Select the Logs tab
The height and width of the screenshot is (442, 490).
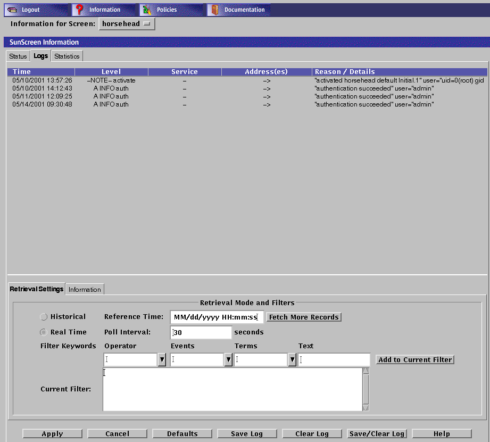(40, 56)
